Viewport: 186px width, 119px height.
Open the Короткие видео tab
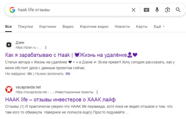click(x=94, y=27)
